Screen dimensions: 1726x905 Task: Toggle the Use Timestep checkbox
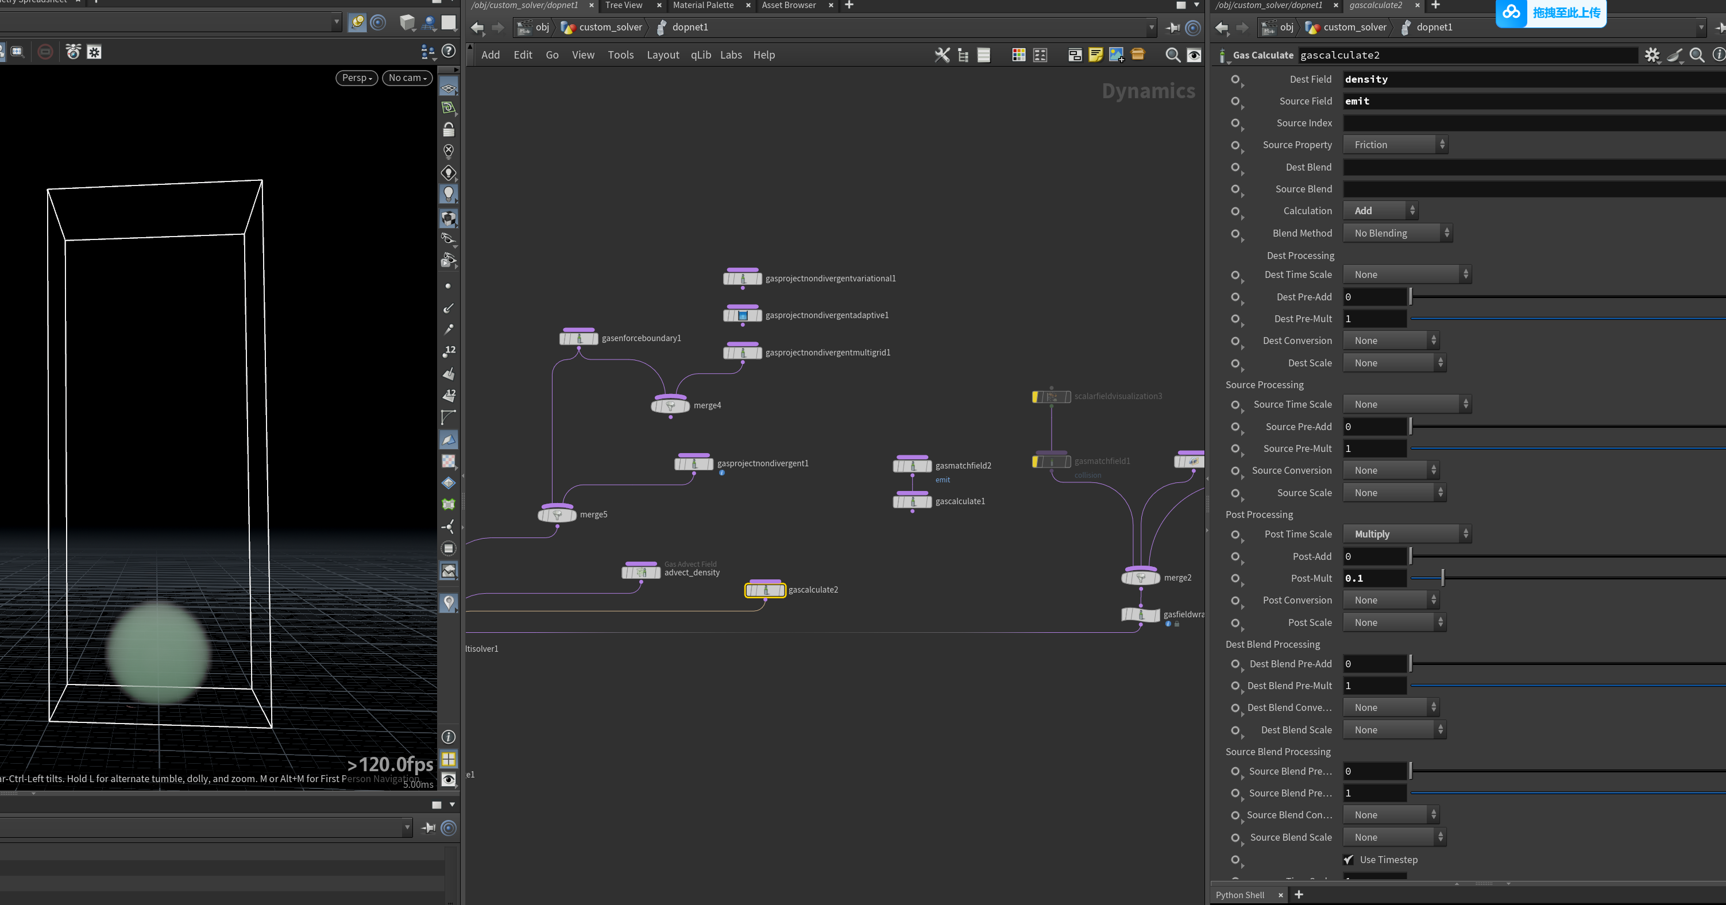click(1349, 860)
